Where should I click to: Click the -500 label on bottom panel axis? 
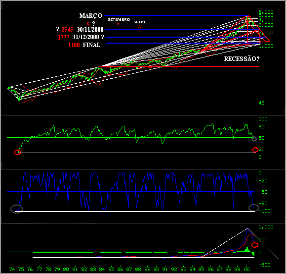pyautogui.click(x=264, y=265)
